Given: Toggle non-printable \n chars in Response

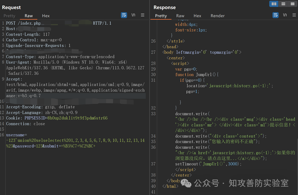Looking at the screenshot, I should click(x=285, y=15).
